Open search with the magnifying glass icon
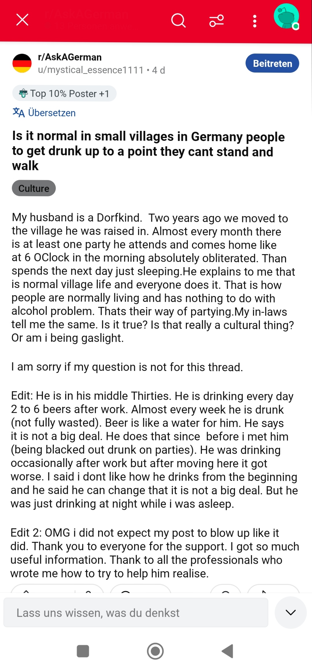Screen dimensions: 312x667 [178, 21]
